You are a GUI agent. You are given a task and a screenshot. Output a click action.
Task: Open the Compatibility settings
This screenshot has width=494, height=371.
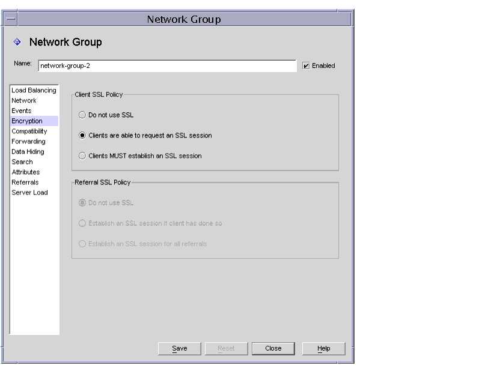click(x=30, y=131)
